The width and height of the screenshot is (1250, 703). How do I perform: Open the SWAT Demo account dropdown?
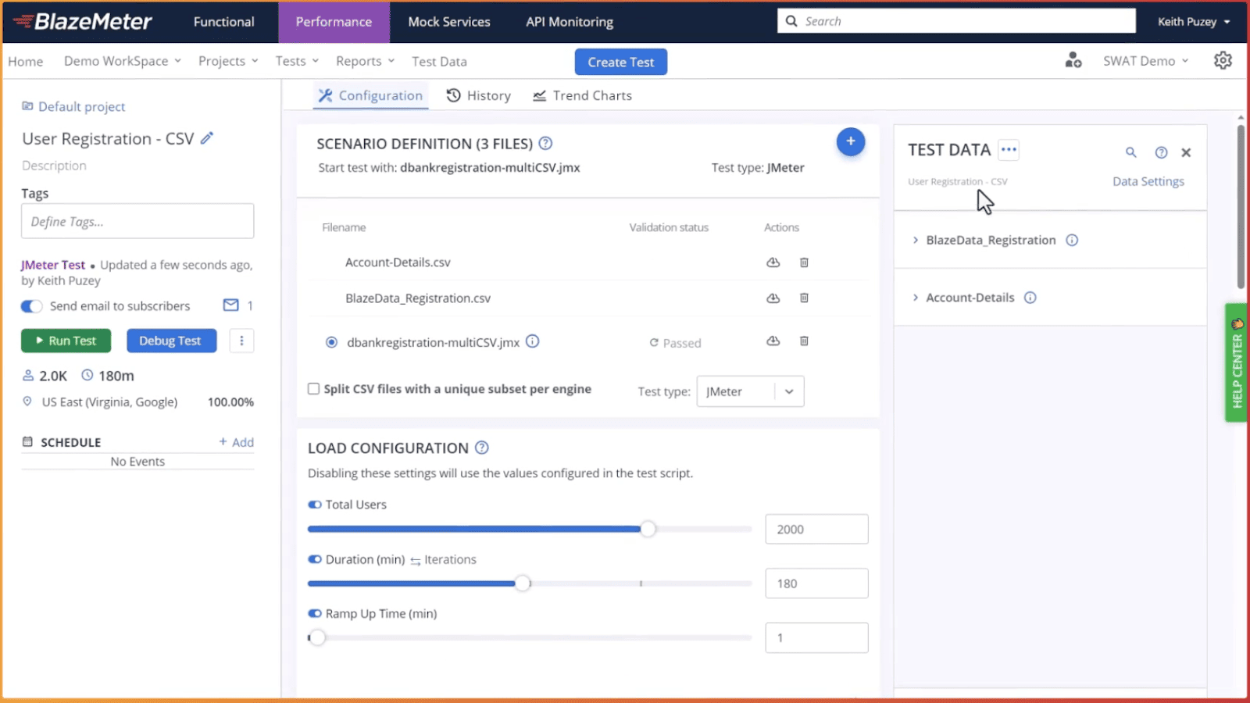[1145, 61]
